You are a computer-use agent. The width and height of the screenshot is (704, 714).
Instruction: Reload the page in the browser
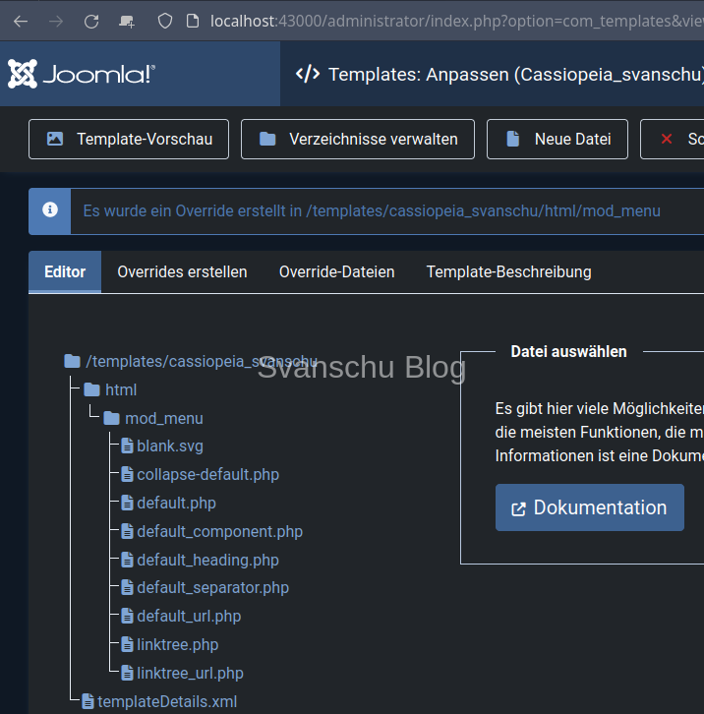pyautogui.click(x=91, y=21)
